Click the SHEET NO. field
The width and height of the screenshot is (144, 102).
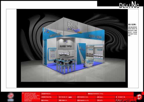(x=124, y=97)
